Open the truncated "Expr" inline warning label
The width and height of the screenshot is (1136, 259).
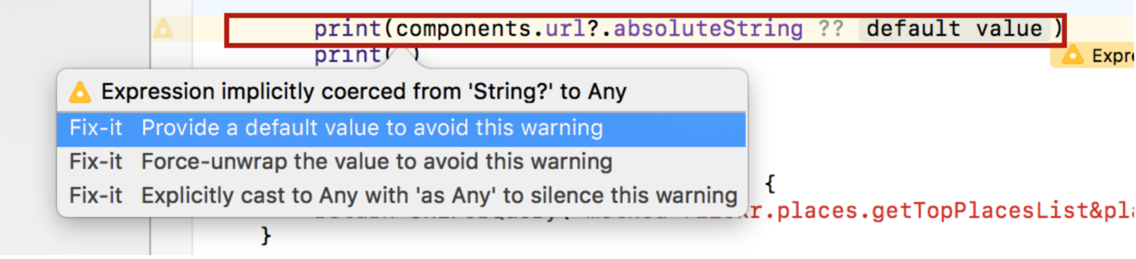pos(1111,56)
